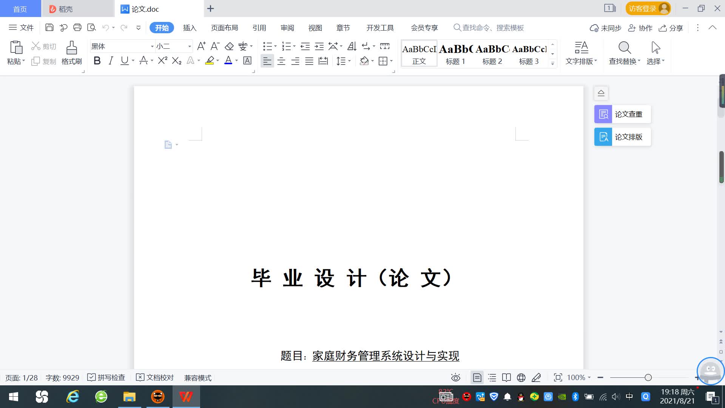Open Find and Replace (查找替换) tool
Image resolution: width=725 pixels, height=408 pixels.
click(625, 53)
